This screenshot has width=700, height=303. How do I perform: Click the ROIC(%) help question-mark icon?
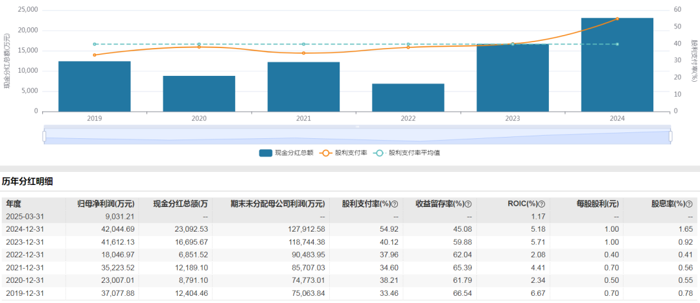coord(542,204)
